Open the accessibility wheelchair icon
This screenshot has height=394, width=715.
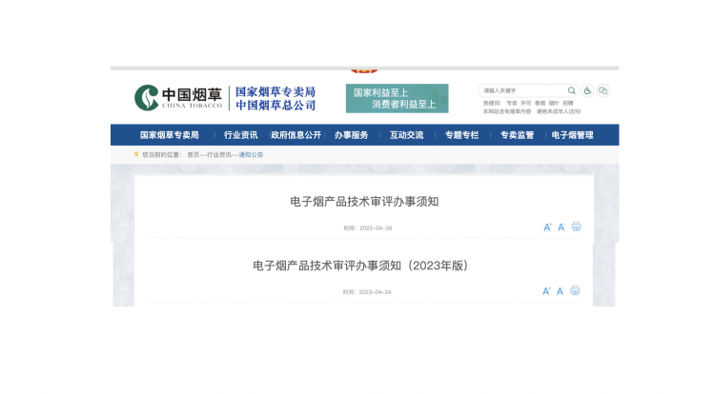click(x=587, y=90)
